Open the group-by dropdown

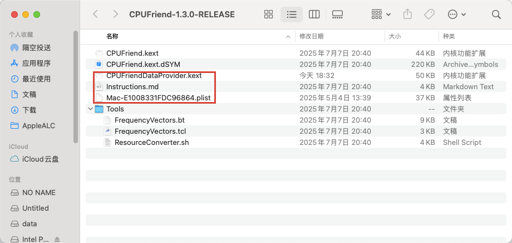[x=381, y=14]
